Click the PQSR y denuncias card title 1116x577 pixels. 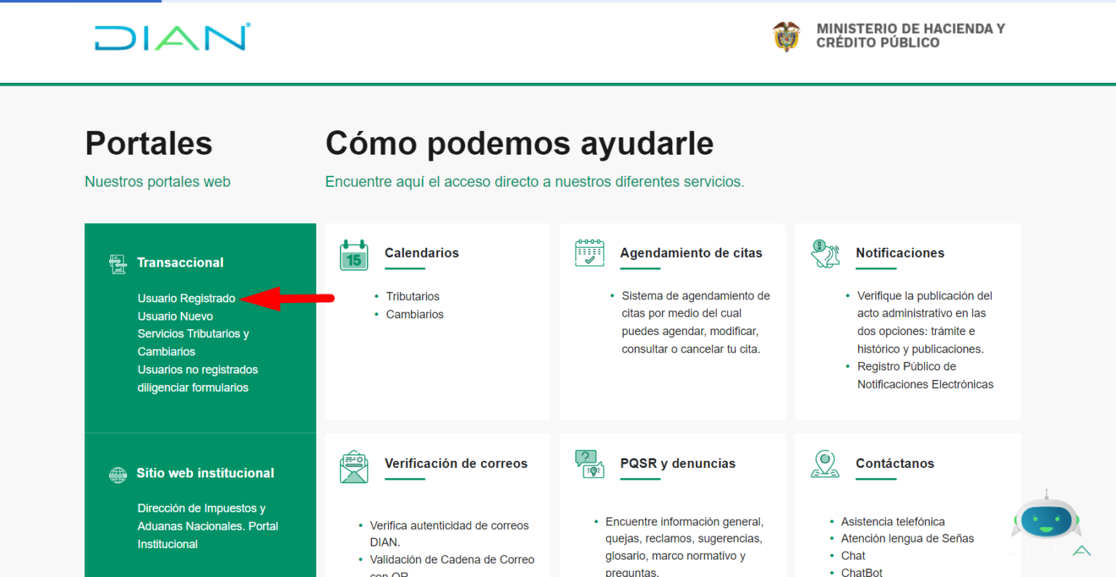(678, 464)
